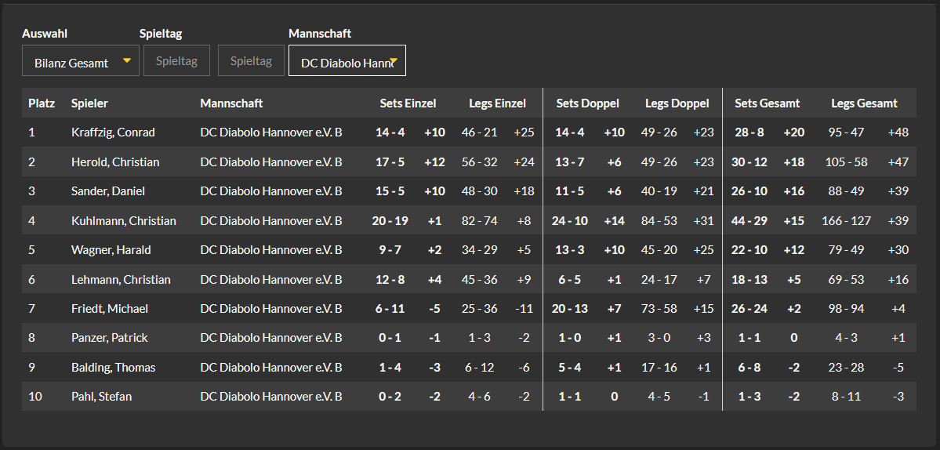Open the DC Diabolo Hannover team selector
This screenshot has width=940, height=450.
coord(347,60)
